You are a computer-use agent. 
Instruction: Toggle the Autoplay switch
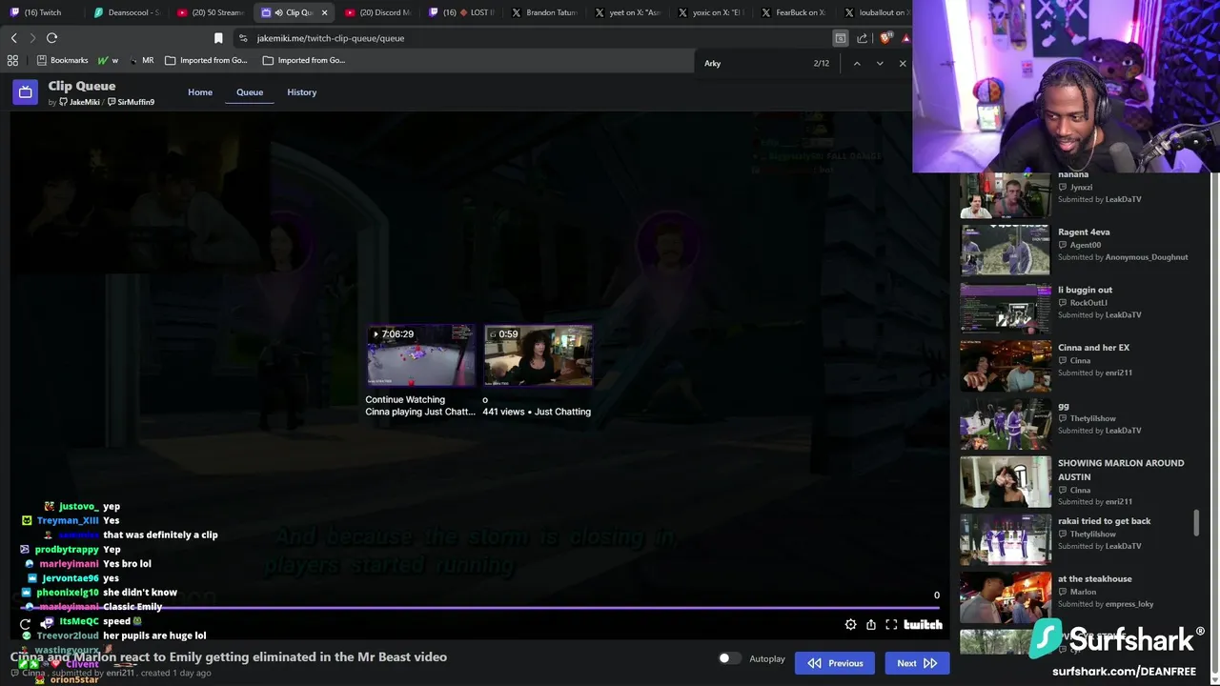[x=729, y=658]
